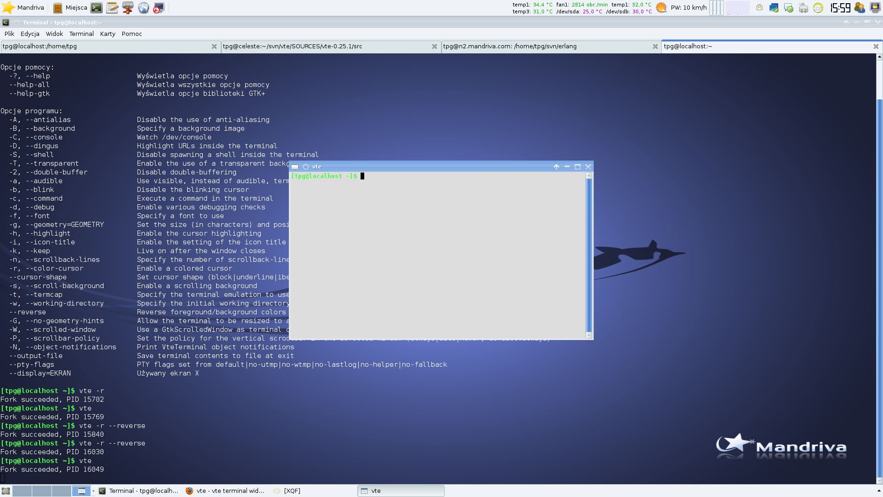The width and height of the screenshot is (883, 497).
Task: Click the XQF tray icon
Action: point(818,7)
